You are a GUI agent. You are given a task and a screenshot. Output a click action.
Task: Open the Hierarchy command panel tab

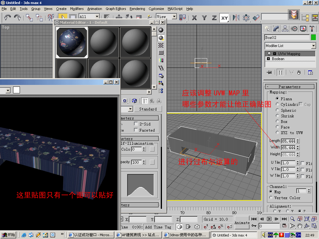point(285,29)
